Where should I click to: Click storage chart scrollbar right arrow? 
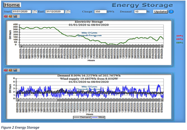coord(162,46)
